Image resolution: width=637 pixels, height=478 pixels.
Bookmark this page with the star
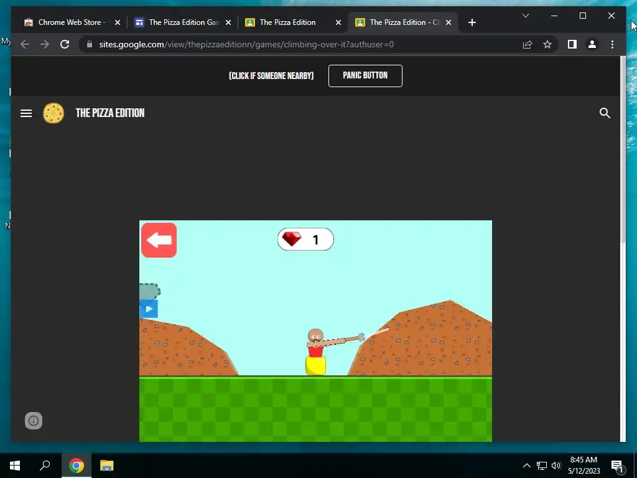[547, 44]
